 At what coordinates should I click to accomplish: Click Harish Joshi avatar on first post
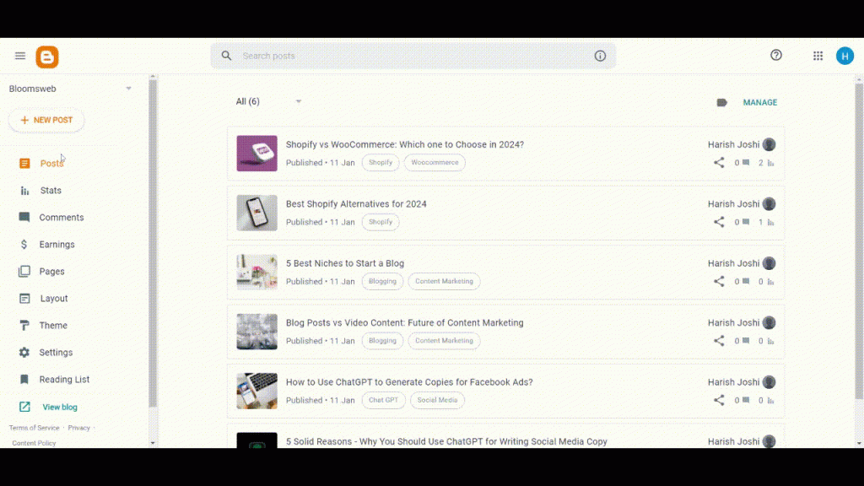[x=769, y=144]
